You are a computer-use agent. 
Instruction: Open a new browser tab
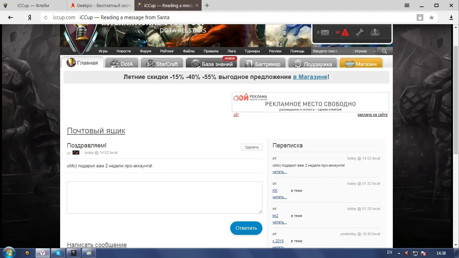[207, 5]
